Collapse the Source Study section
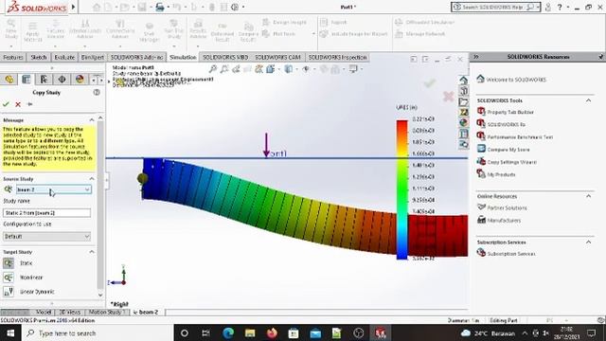Image resolution: width=606 pixels, height=341 pixels. tap(92, 179)
